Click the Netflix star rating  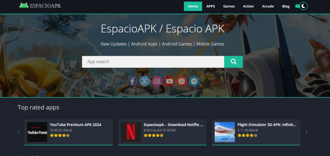pos(154,135)
